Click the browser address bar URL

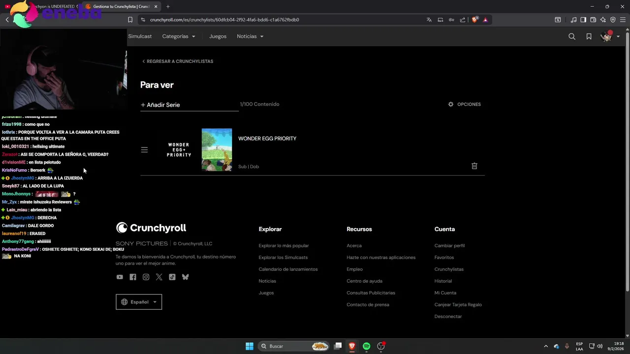click(224, 20)
